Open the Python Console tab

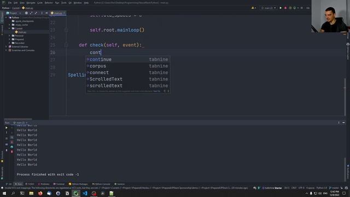click(x=101, y=184)
